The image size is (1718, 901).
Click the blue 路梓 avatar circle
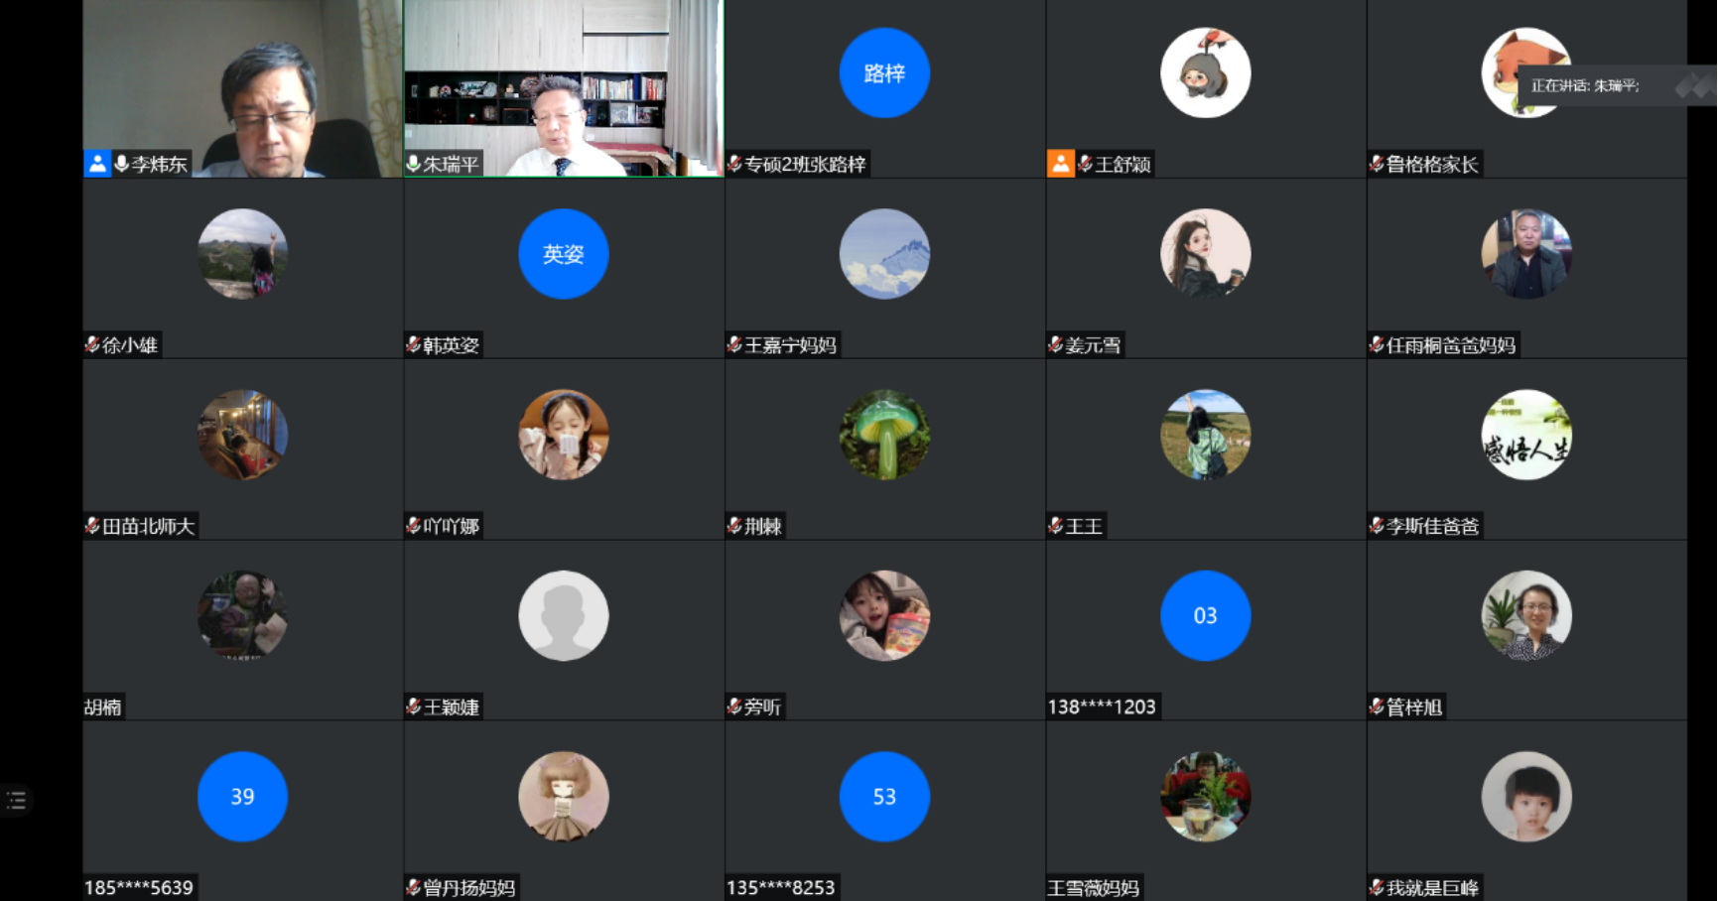click(x=884, y=72)
